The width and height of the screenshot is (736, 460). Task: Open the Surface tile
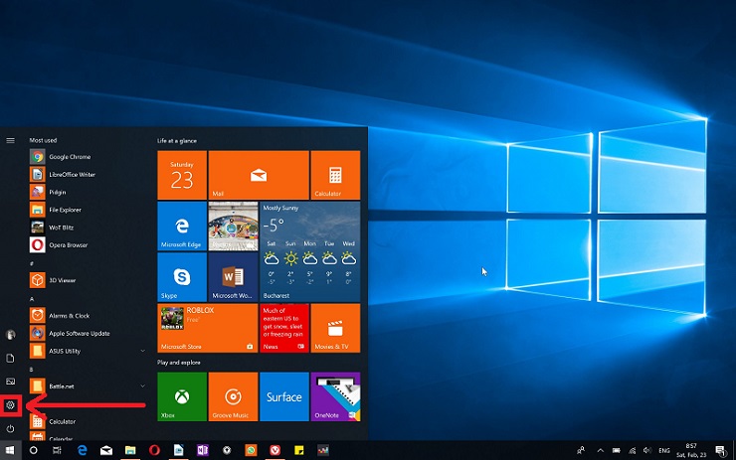(x=284, y=396)
